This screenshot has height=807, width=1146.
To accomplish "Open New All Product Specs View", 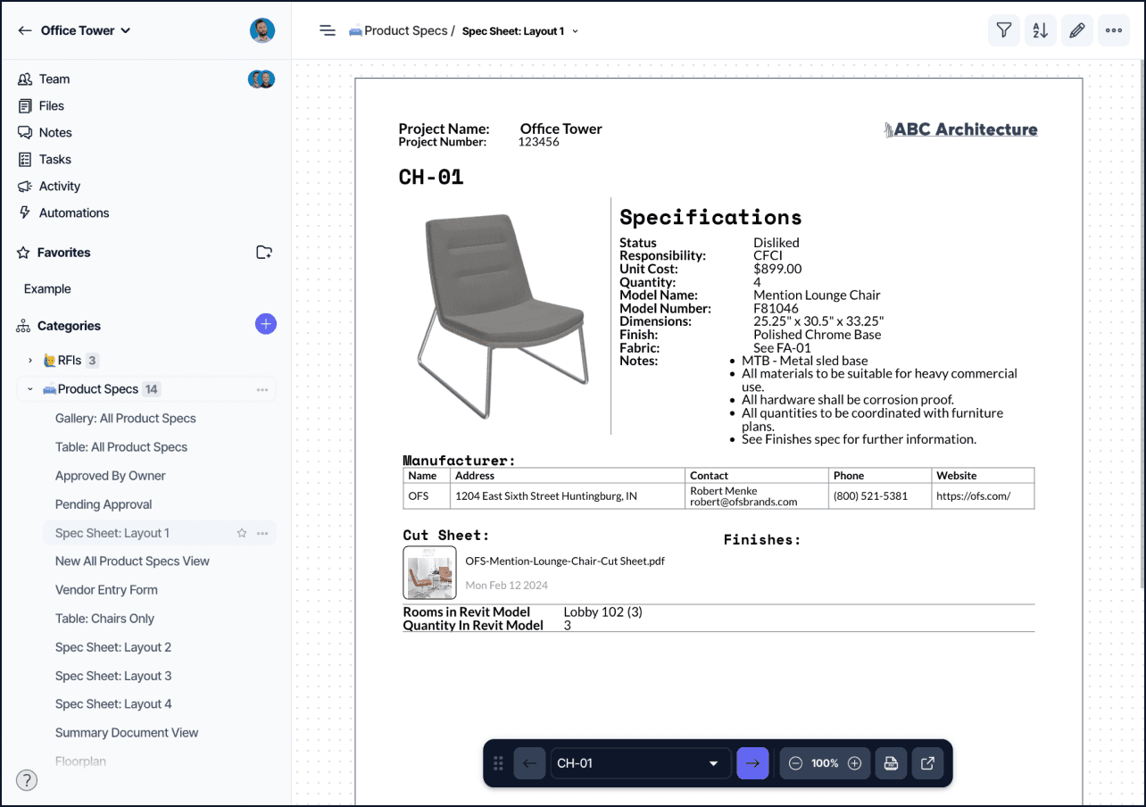I will point(132,562).
